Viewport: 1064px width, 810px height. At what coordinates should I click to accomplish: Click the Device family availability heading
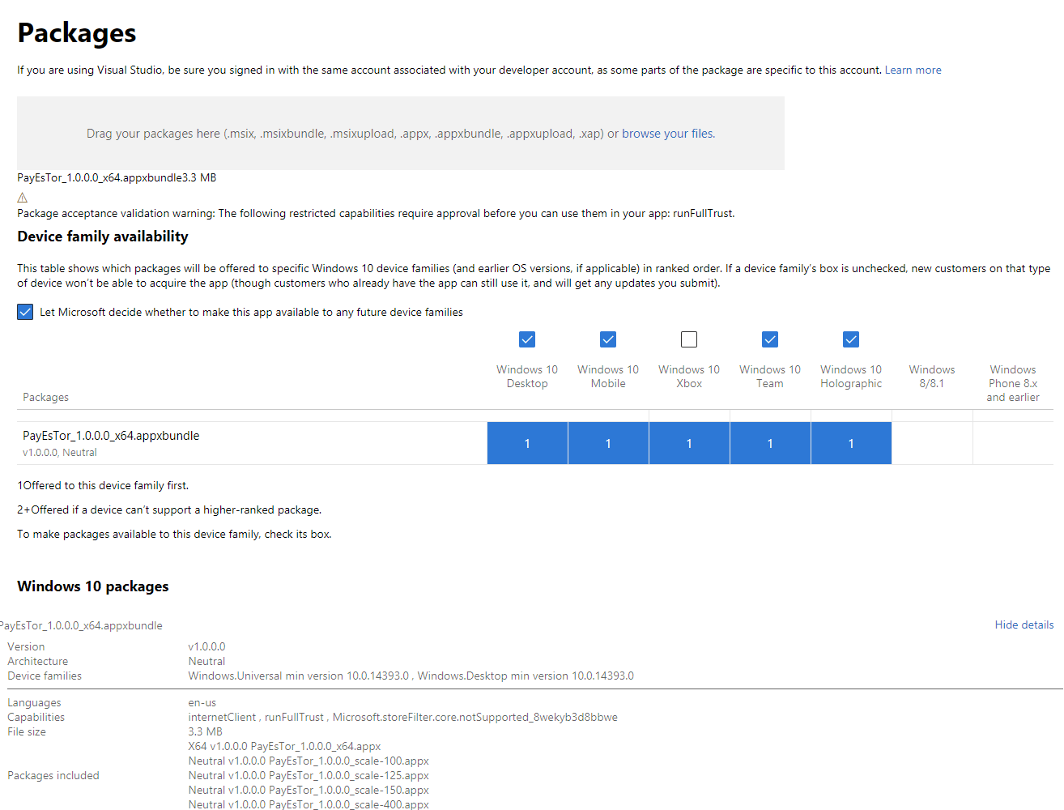point(103,237)
